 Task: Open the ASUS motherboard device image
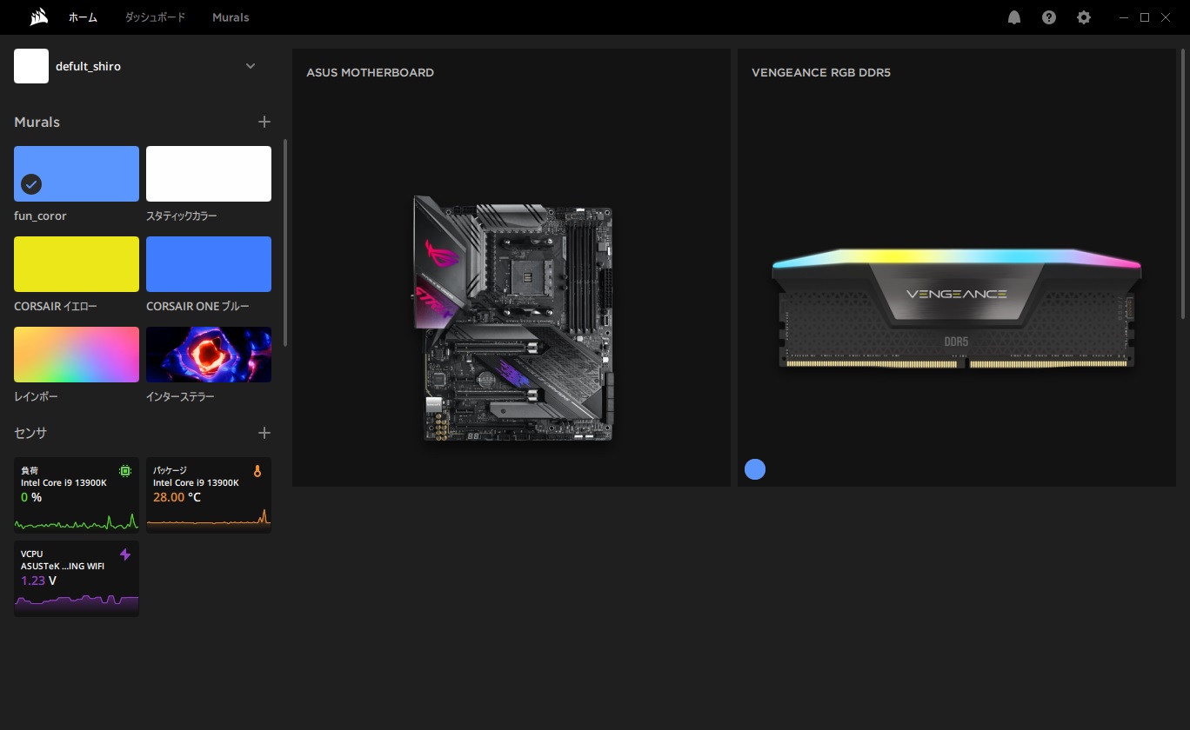[x=512, y=318]
